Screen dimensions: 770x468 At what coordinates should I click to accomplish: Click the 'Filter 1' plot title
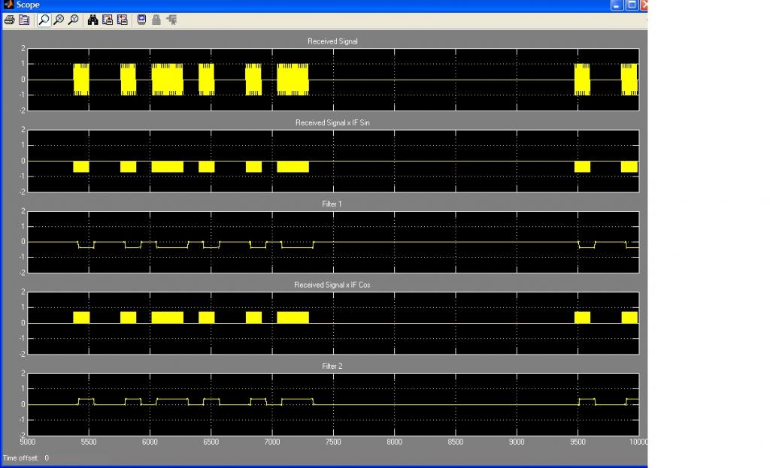click(x=332, y=204)
